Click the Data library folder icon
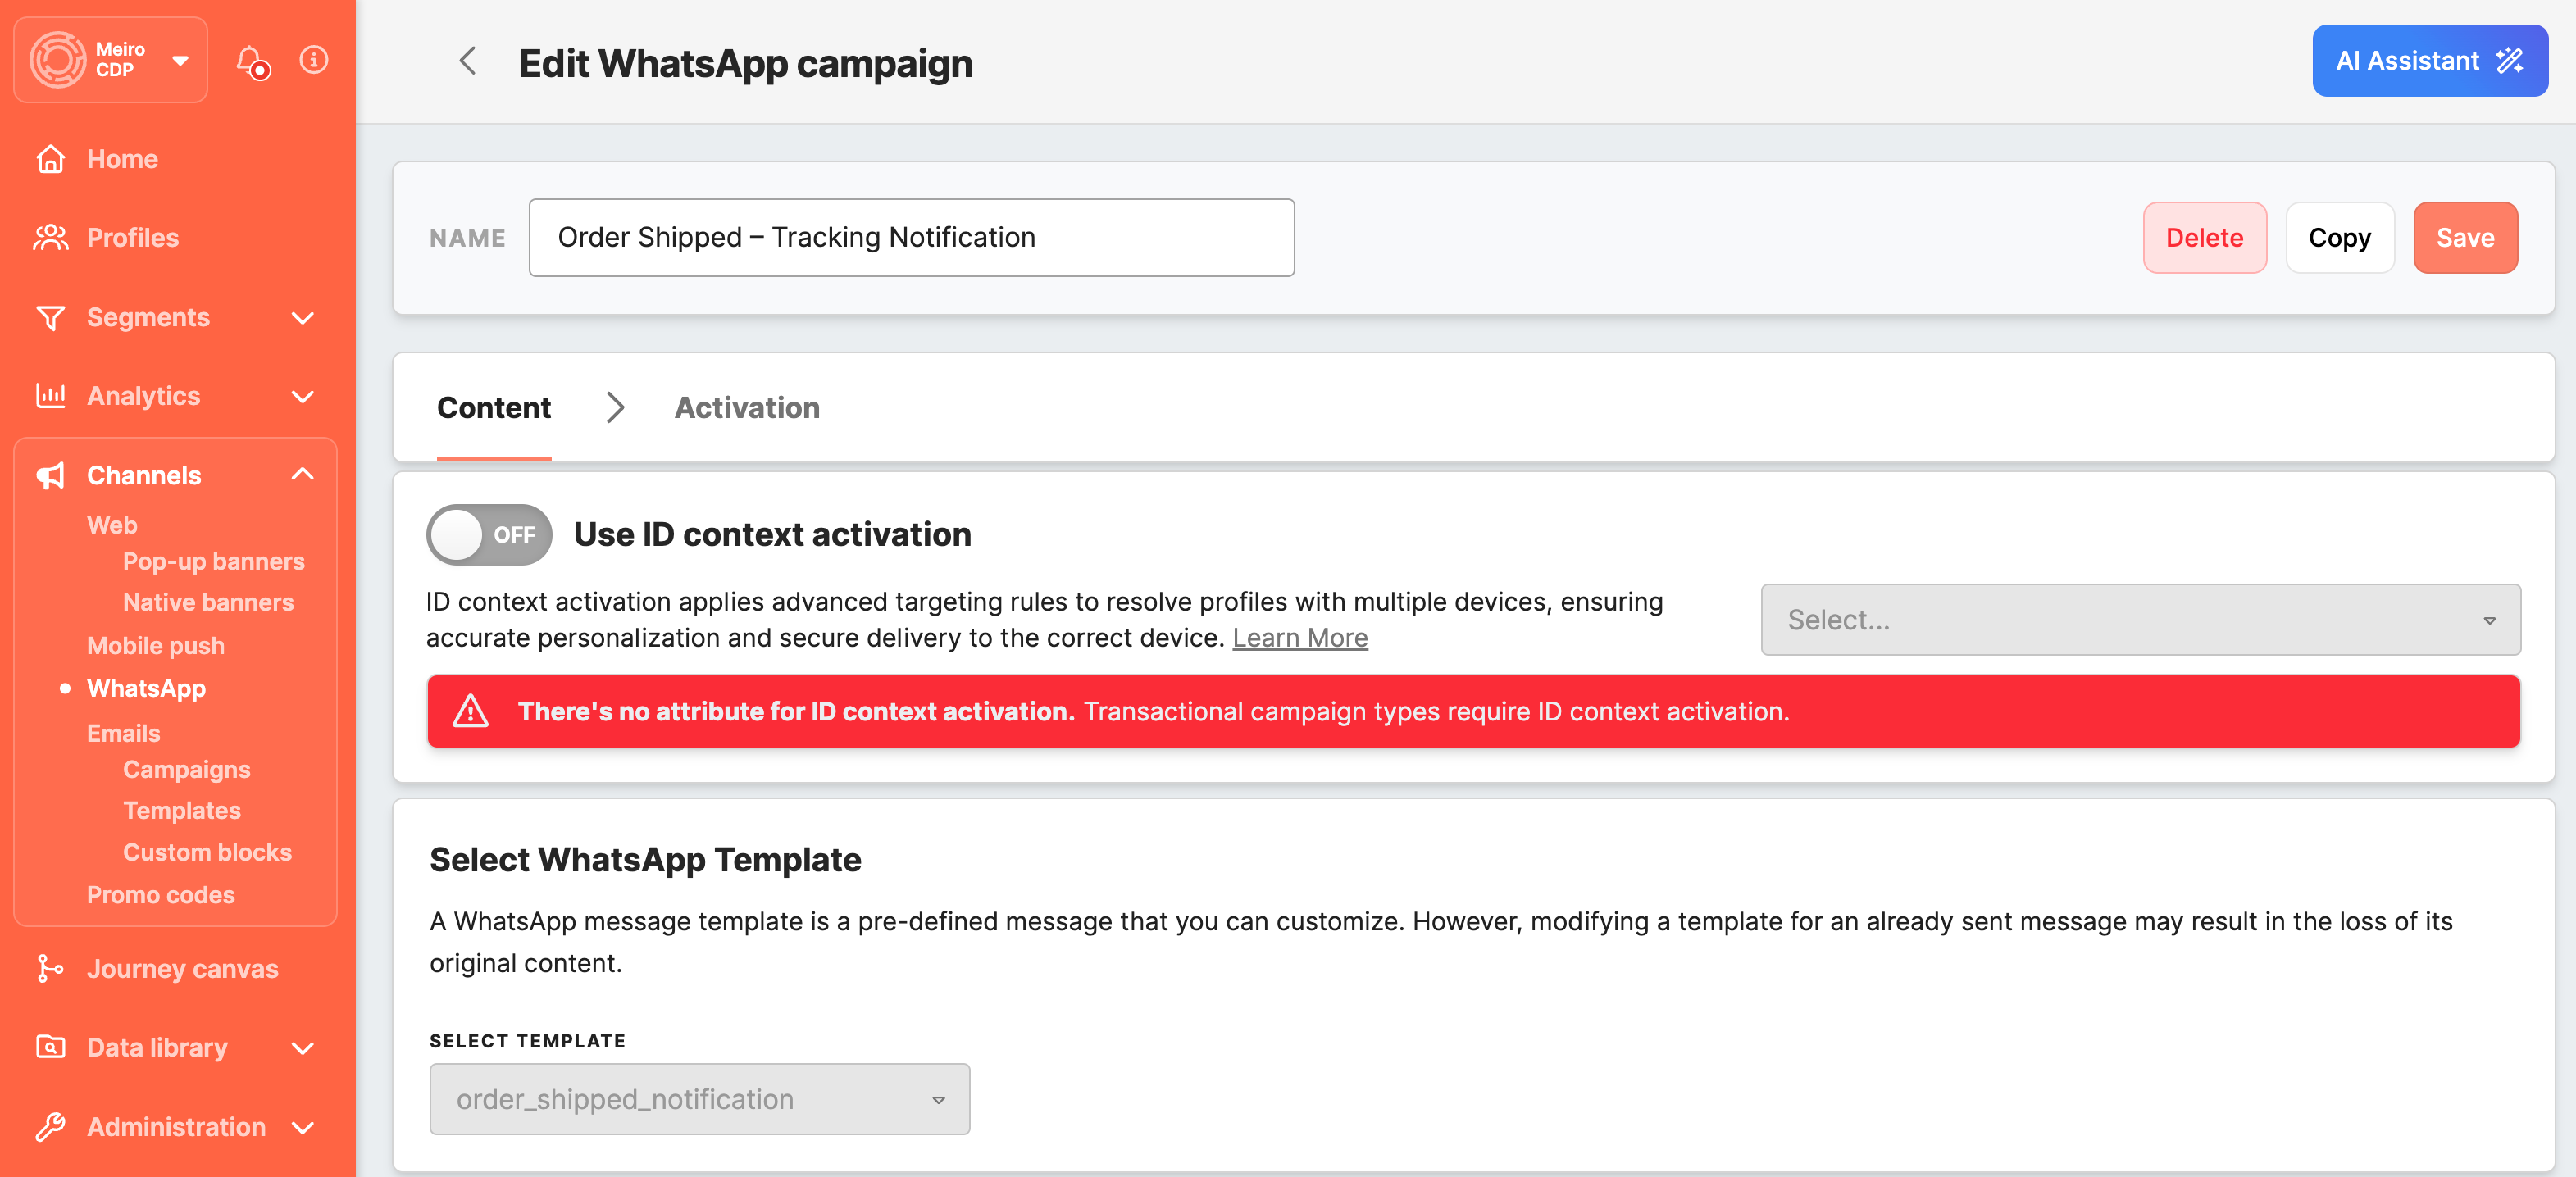 click(50, 1047)
